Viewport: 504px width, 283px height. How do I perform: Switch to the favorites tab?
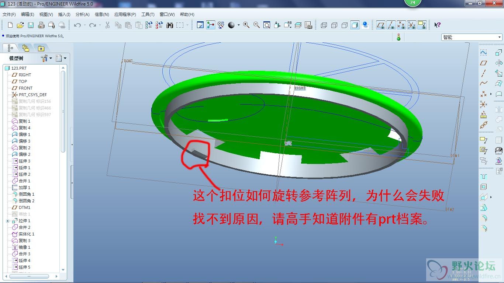coord(41,48)
